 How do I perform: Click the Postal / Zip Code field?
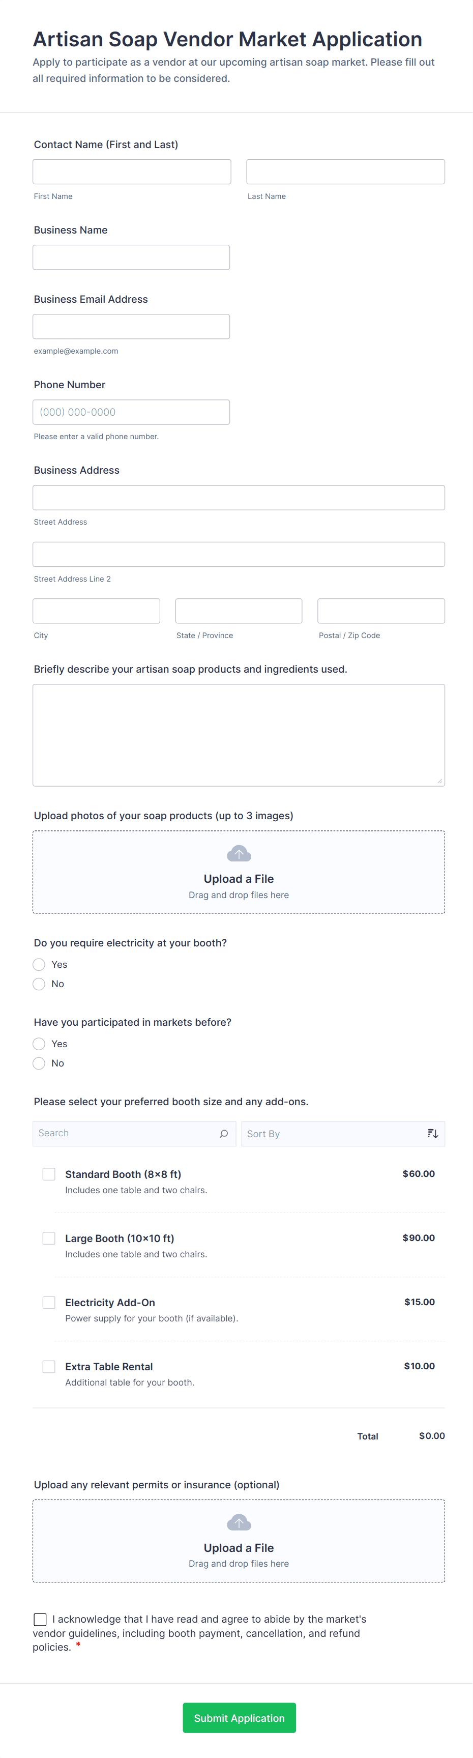tap(381, 610)
